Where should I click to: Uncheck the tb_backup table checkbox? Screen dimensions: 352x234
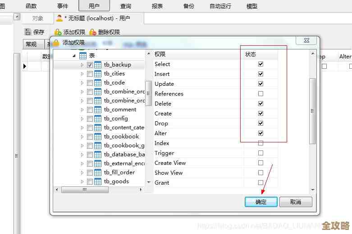[x=90, y=65]
